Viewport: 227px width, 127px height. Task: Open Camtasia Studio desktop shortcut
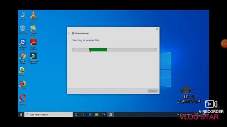click(33, 31)
